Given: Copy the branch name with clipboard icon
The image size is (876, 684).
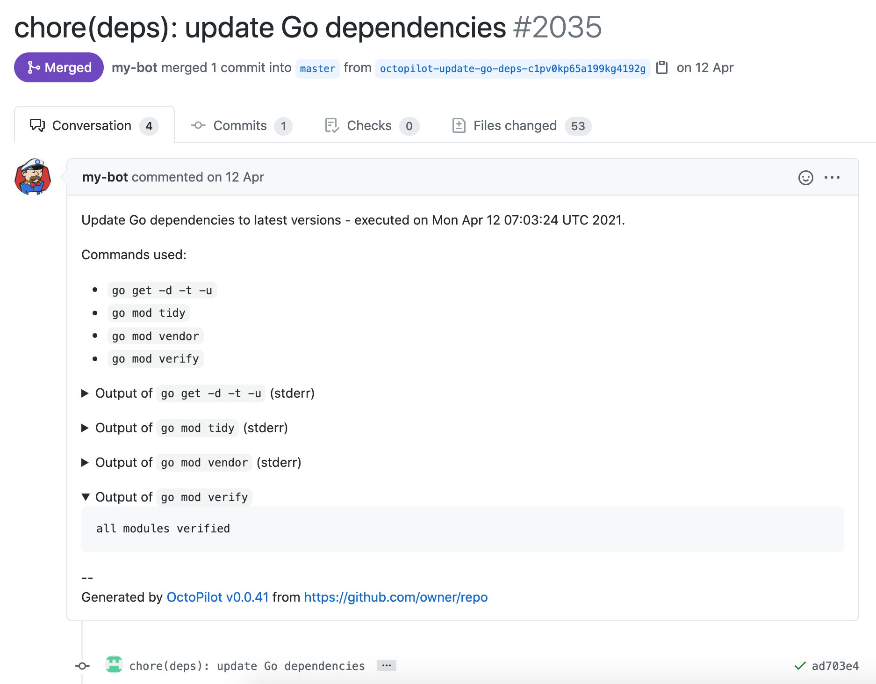Looking at the screenshot, I should click(662, 68).
